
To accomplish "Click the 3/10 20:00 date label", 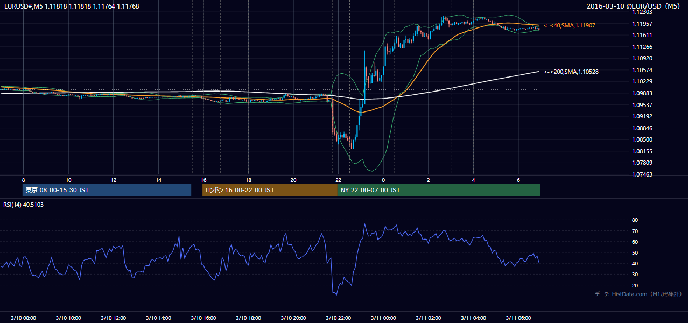I will (x=293, y=318).
